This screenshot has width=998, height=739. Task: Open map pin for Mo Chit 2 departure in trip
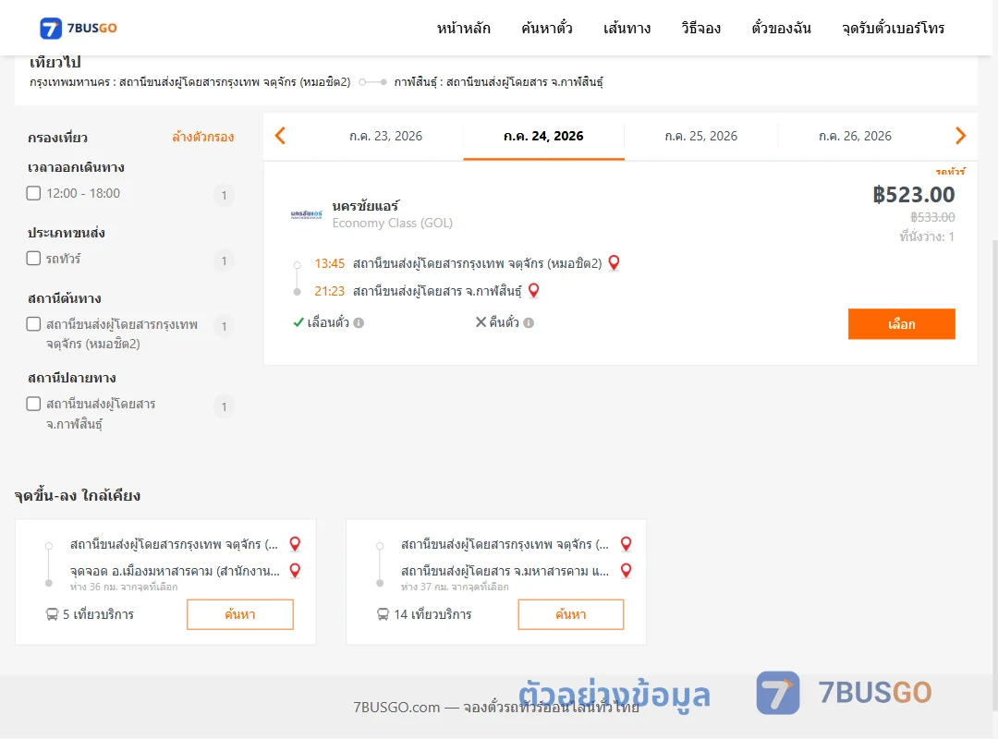pos(615,263)
